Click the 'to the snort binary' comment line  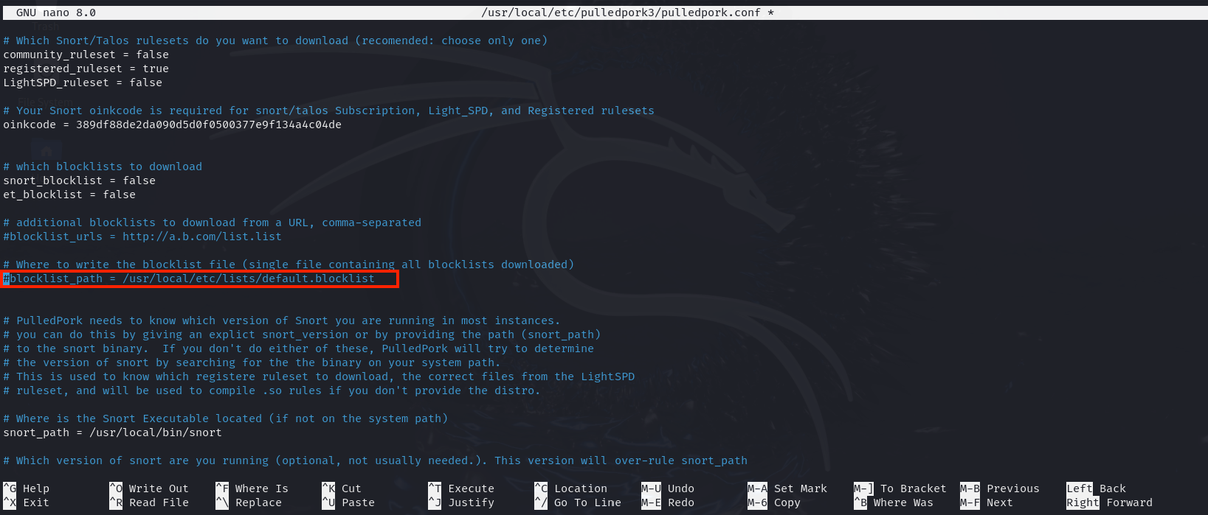click(x=298, y=348)
